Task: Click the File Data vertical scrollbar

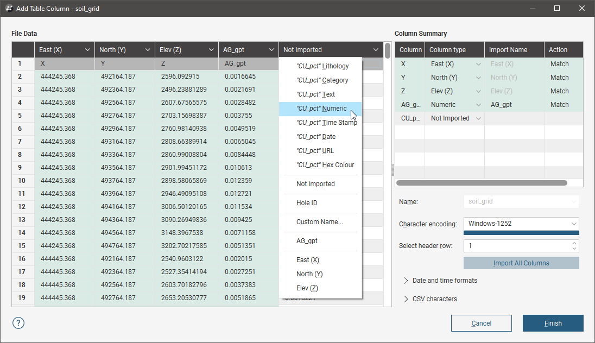Action: click(388, 51)
